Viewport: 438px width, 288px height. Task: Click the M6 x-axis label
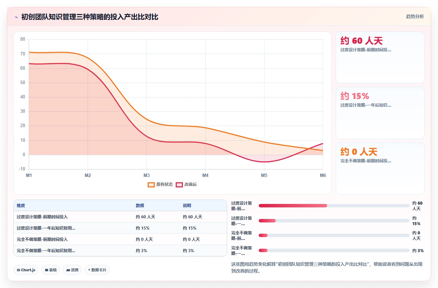[323, 175]
